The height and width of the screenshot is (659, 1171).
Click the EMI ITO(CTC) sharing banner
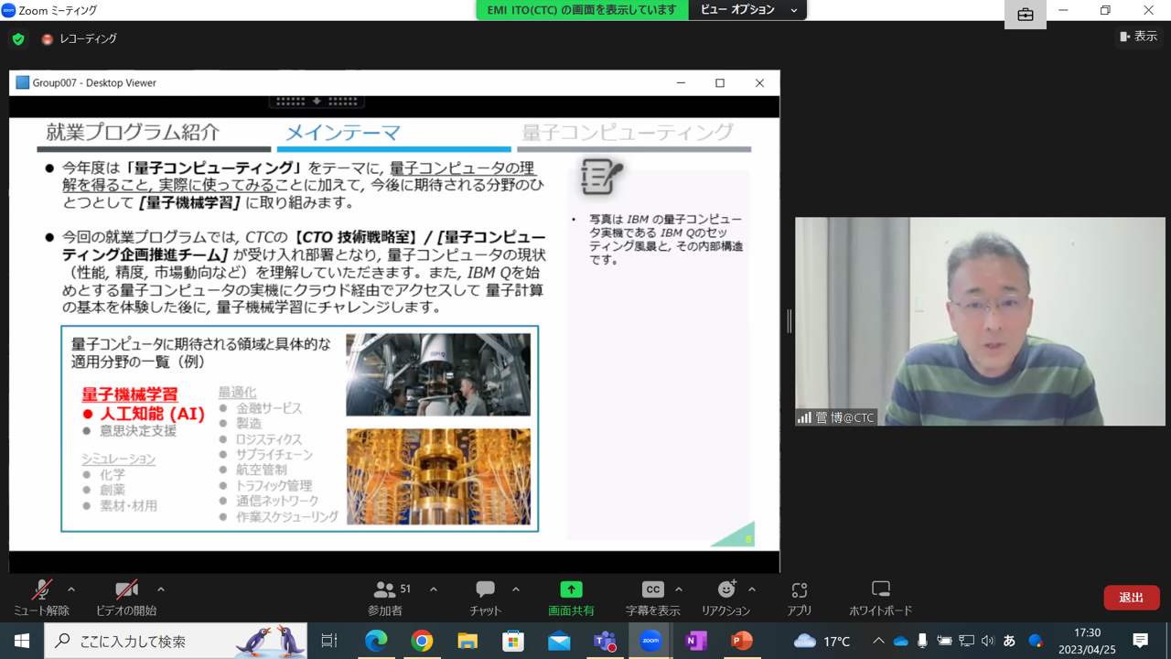click(582, 10)
